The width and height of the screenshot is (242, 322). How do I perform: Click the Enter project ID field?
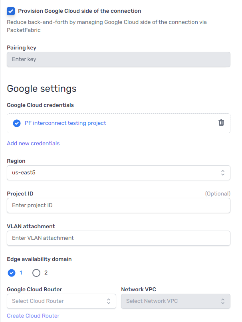[x=119, y=205]
